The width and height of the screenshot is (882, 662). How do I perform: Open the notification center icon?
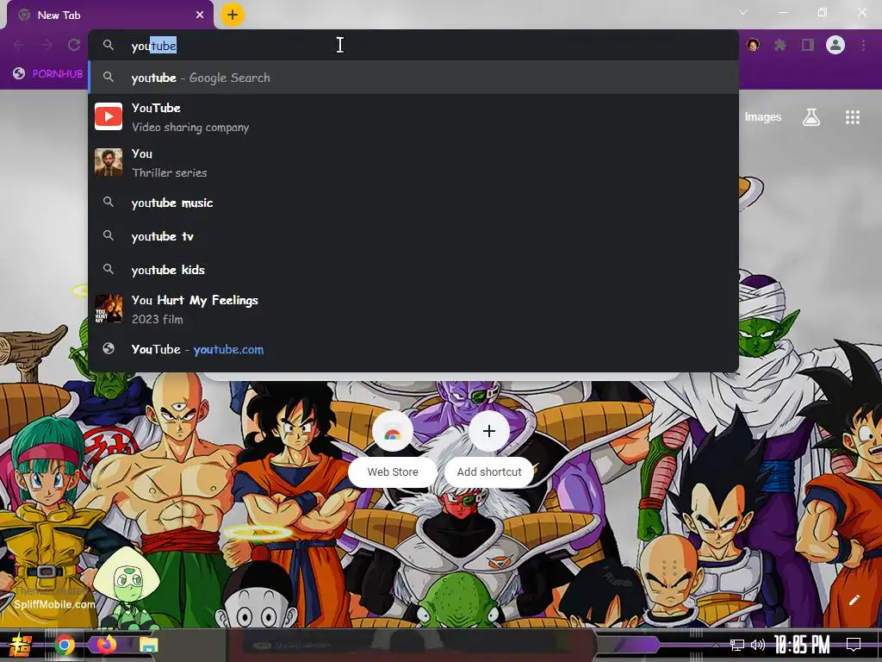pyautogui.click(x=854, y=644)
